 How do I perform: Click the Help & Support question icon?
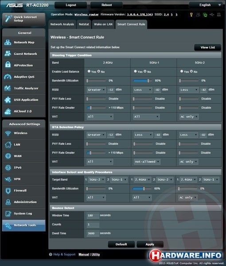(x=51, y=254)
